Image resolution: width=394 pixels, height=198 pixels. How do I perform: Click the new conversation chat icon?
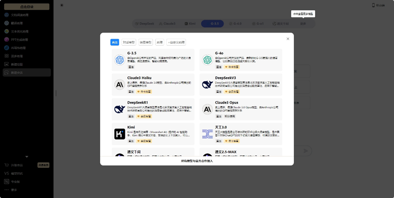[7, 72]
